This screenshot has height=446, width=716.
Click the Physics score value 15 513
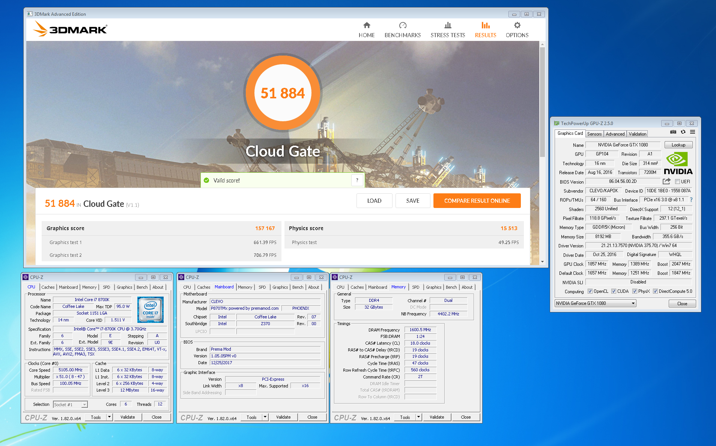tap(509, 228)
